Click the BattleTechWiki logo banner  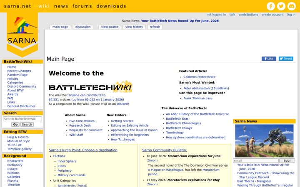(90, 87)
